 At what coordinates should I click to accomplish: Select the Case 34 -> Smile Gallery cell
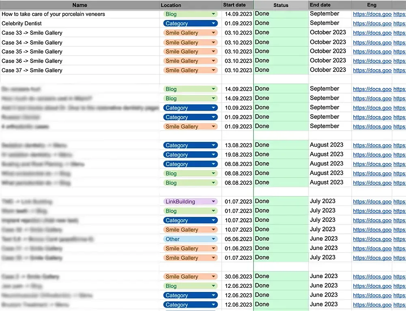click(80, 42)
